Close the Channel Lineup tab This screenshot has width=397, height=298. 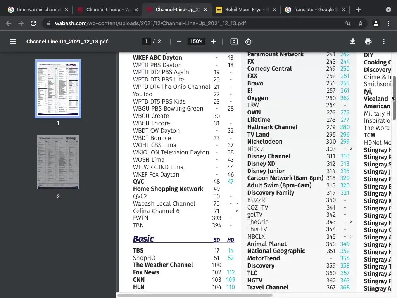coord(136,10)
